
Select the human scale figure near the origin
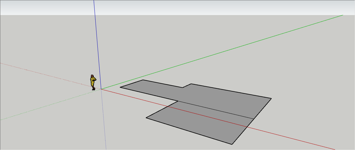(93, 82)
